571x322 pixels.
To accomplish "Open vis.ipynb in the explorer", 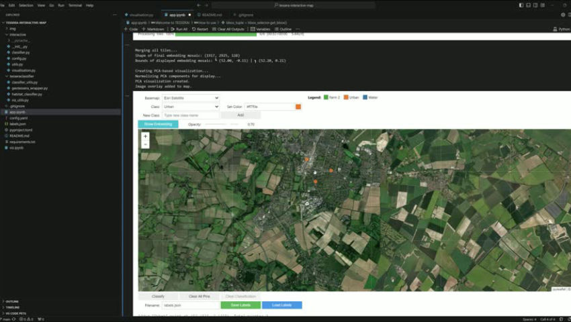I will tap(16, 148).
